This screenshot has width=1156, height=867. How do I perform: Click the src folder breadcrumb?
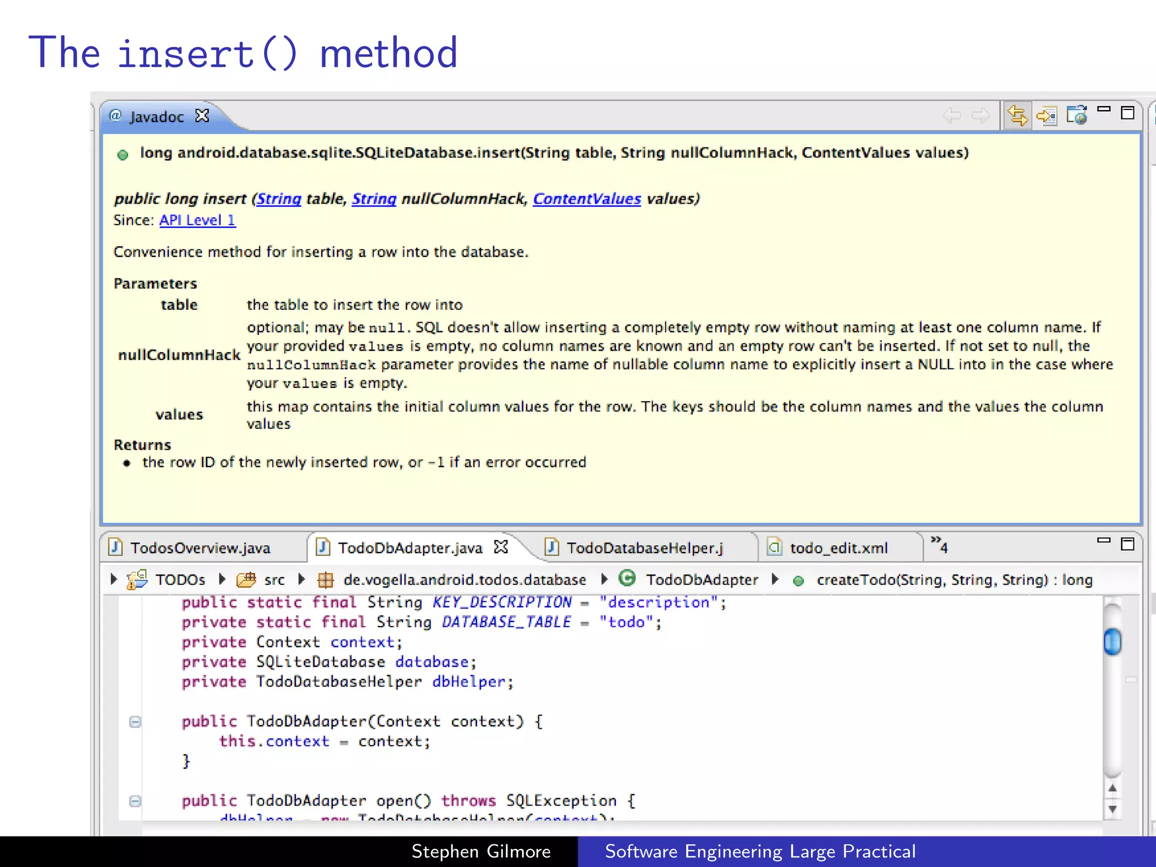click(x=274, y=580)
